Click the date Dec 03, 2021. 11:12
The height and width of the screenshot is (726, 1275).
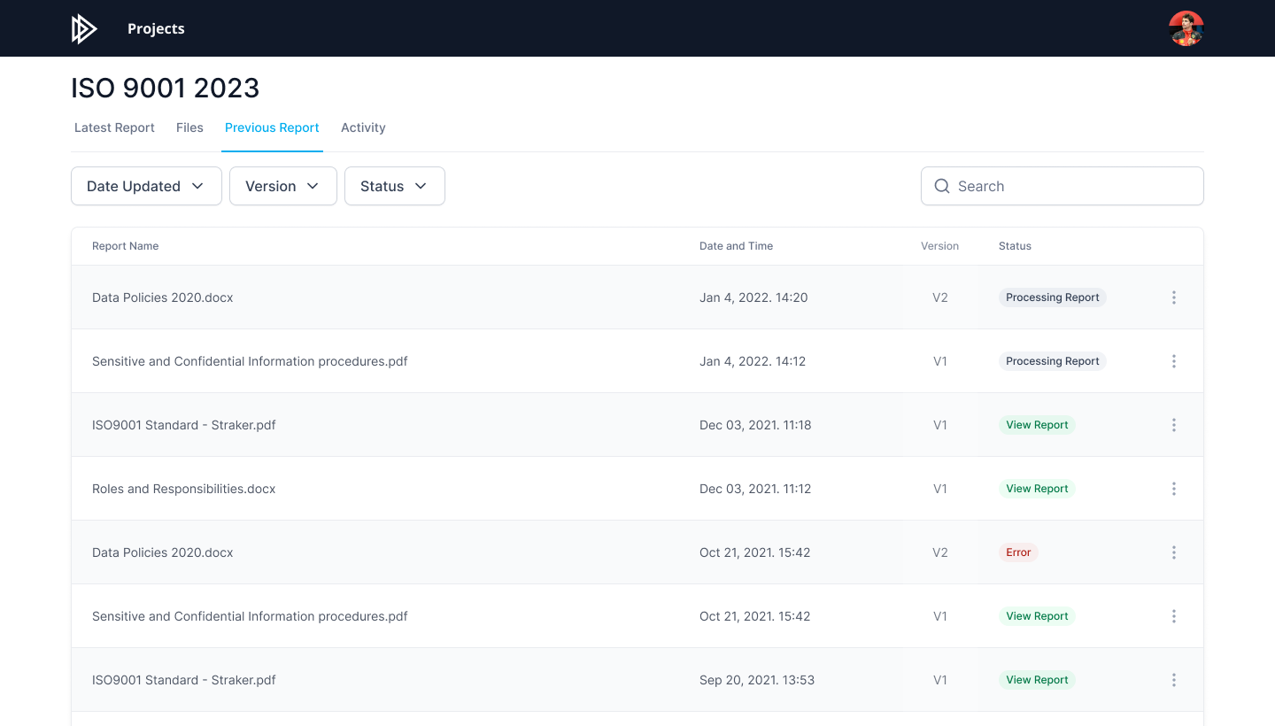[x=755, y=489]
